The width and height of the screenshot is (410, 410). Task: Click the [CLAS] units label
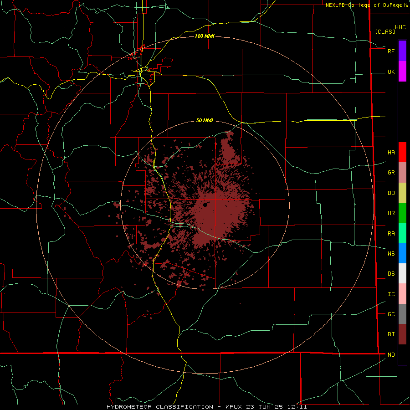click(x=385, y=32)
